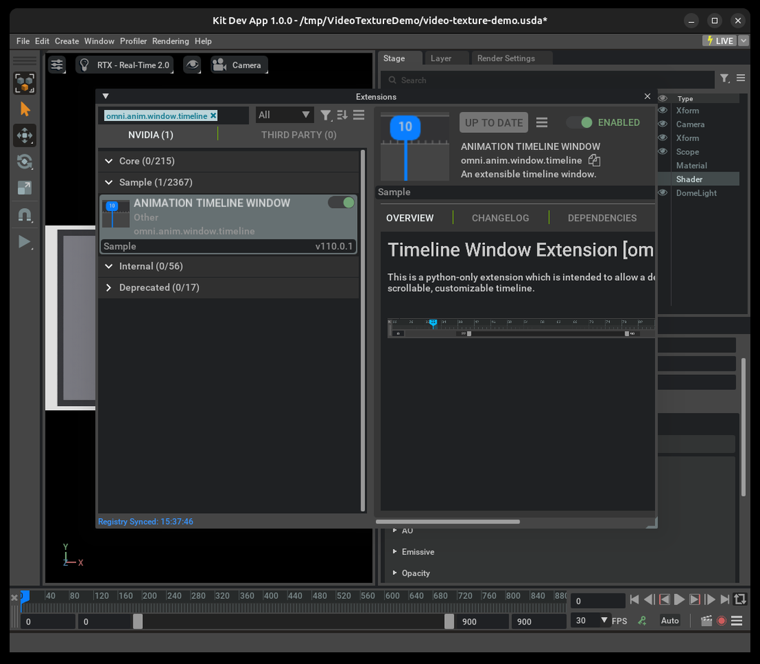Open the File menu

pos(23,41)
